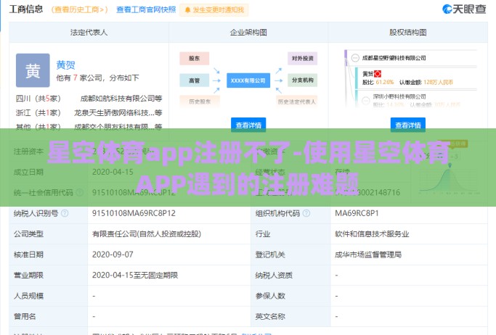Click the 曾用名 label
Image resolution: width=496 pixels, height=335 pixels.
[x=25, y=316]
